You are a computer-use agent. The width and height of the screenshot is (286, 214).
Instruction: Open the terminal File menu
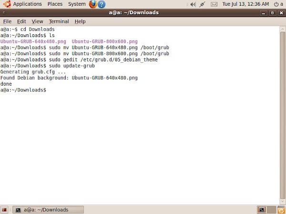click(7, 21)
